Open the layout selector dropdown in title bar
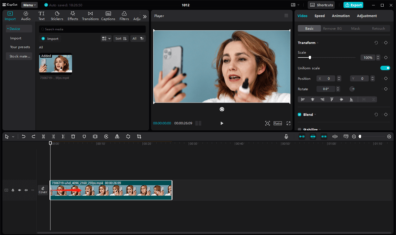Screen dimensions: 396x235 tap(295, 5)
